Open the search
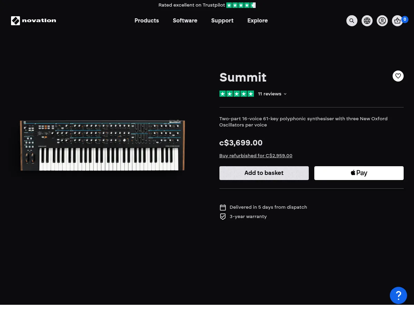This screenshot has width=414, height=311. tap(352, 21)
